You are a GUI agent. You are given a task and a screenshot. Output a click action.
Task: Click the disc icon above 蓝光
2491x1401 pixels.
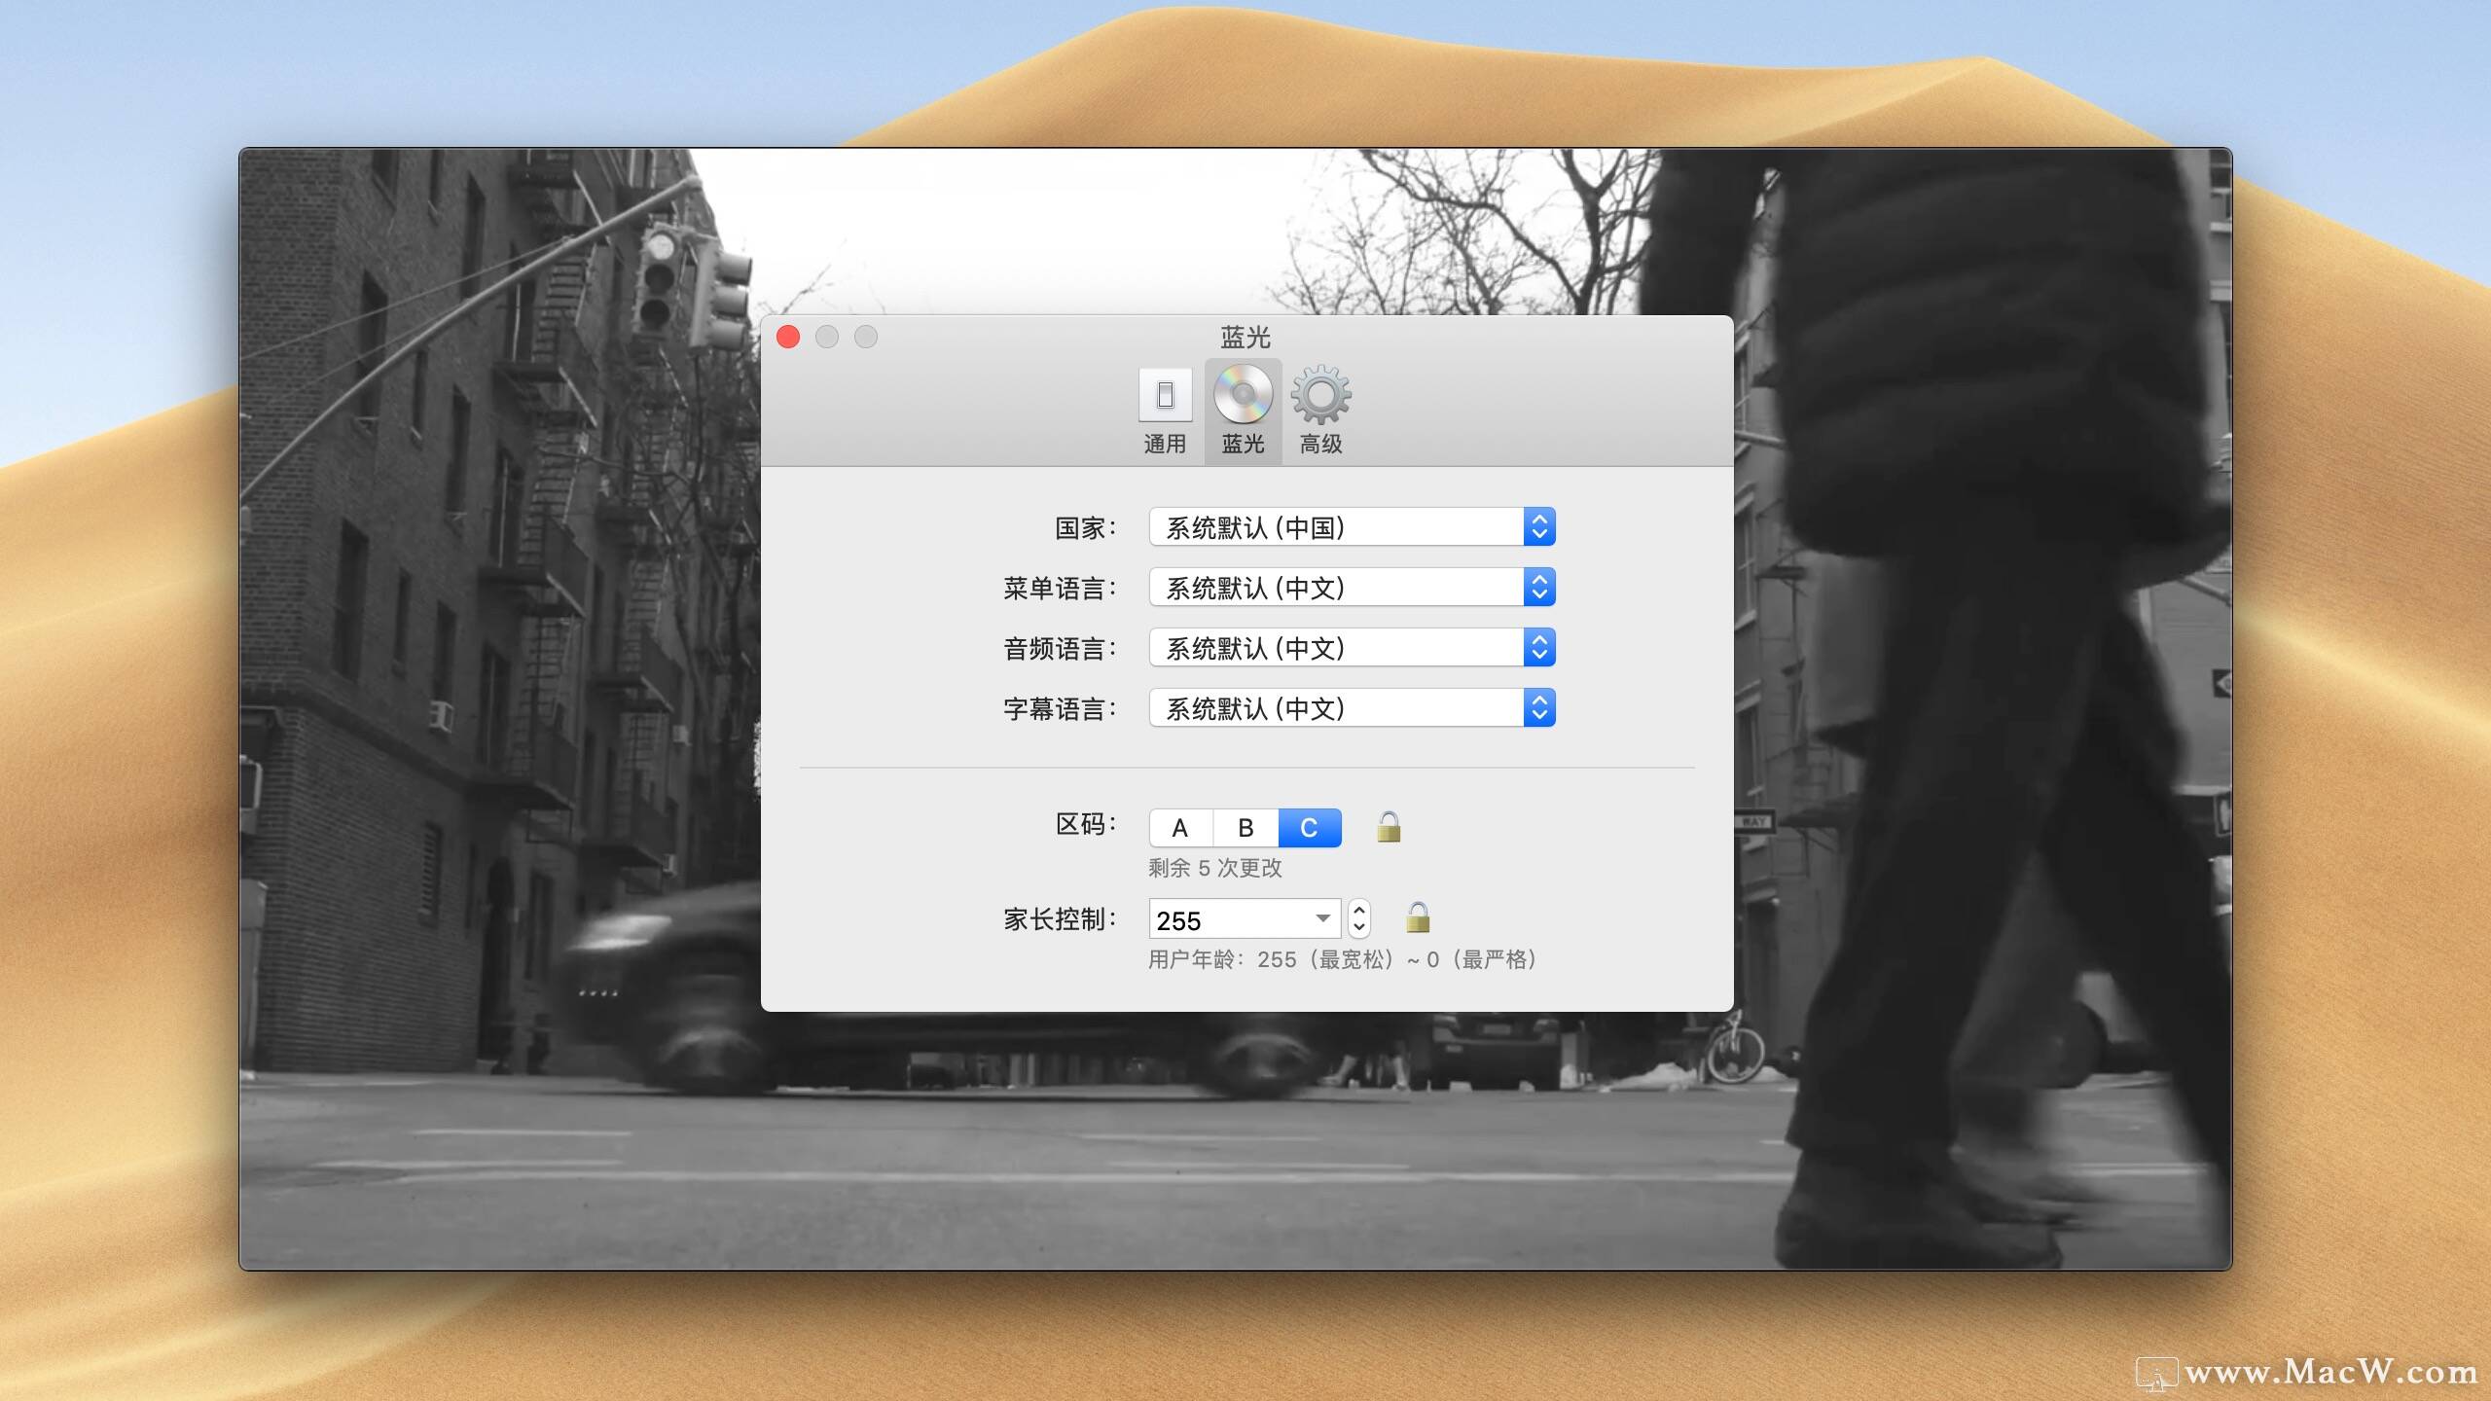pyautogui.click(x=1243, y=395)
